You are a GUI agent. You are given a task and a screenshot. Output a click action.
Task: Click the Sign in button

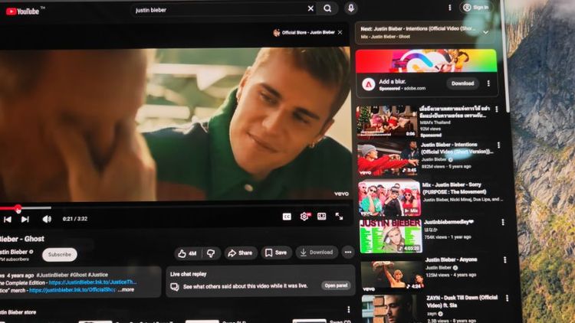click(475, 8)
